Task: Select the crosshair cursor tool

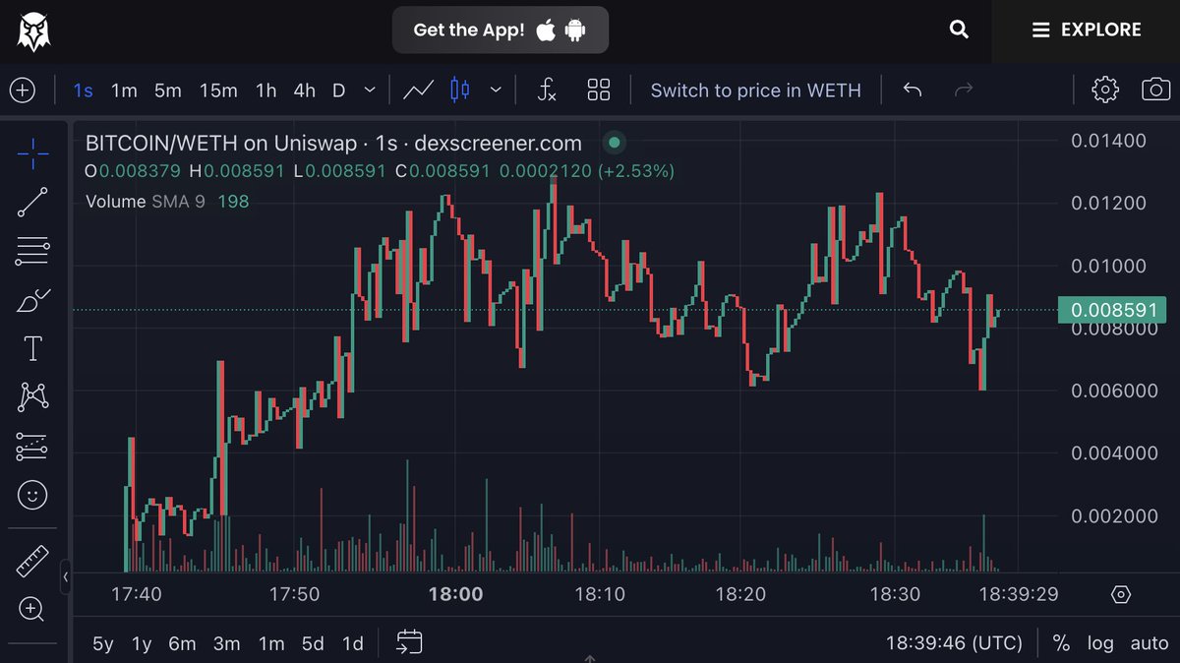Action: pos(32,154)
